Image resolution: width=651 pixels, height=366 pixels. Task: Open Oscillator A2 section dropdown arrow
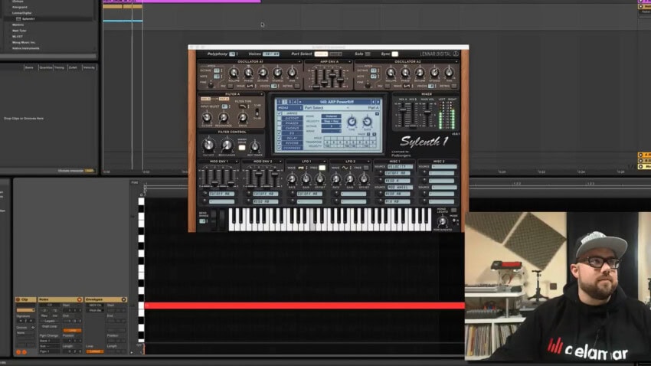(x=456, y=62)
